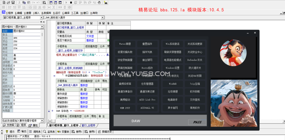Click the Run play triangle icon

[66, 3]
